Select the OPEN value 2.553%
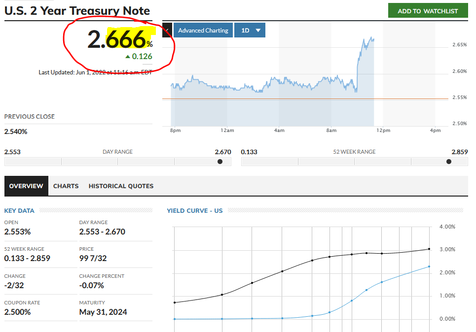This screenshot has width=476, height=332. tap(18, 232)
